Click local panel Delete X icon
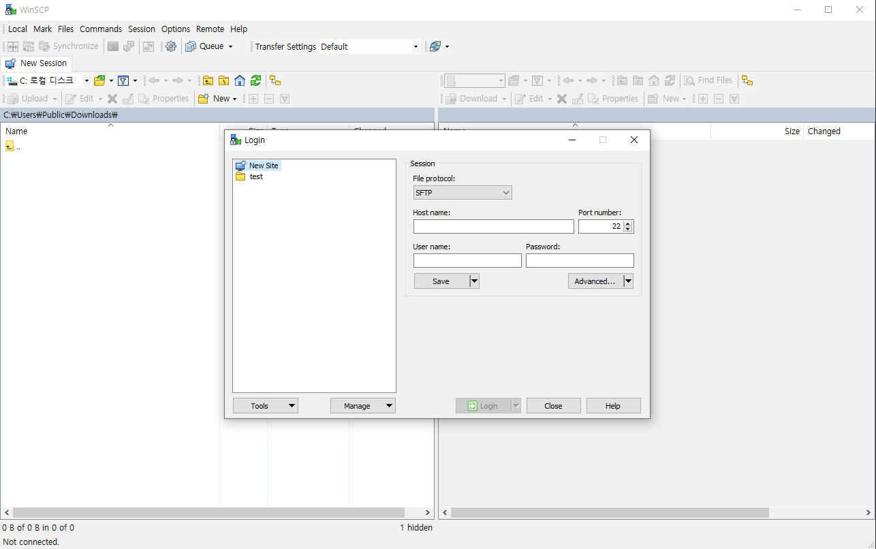Image resolution: width=876 pixels, height=549 pixels. click(112, 99)
